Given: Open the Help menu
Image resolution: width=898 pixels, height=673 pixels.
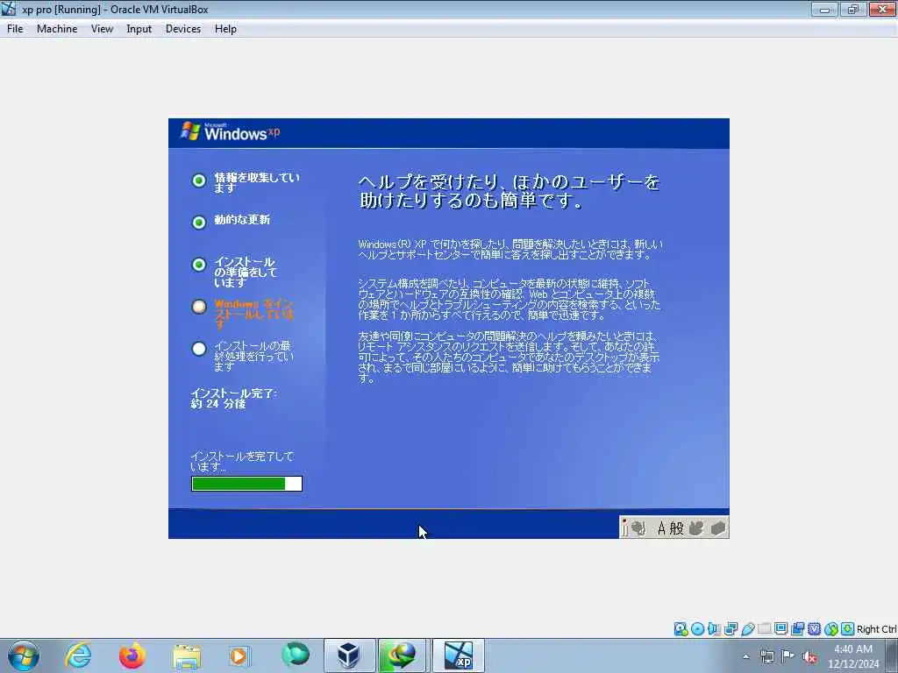Looking at the screenshot, I should click(x=225, y=29).
